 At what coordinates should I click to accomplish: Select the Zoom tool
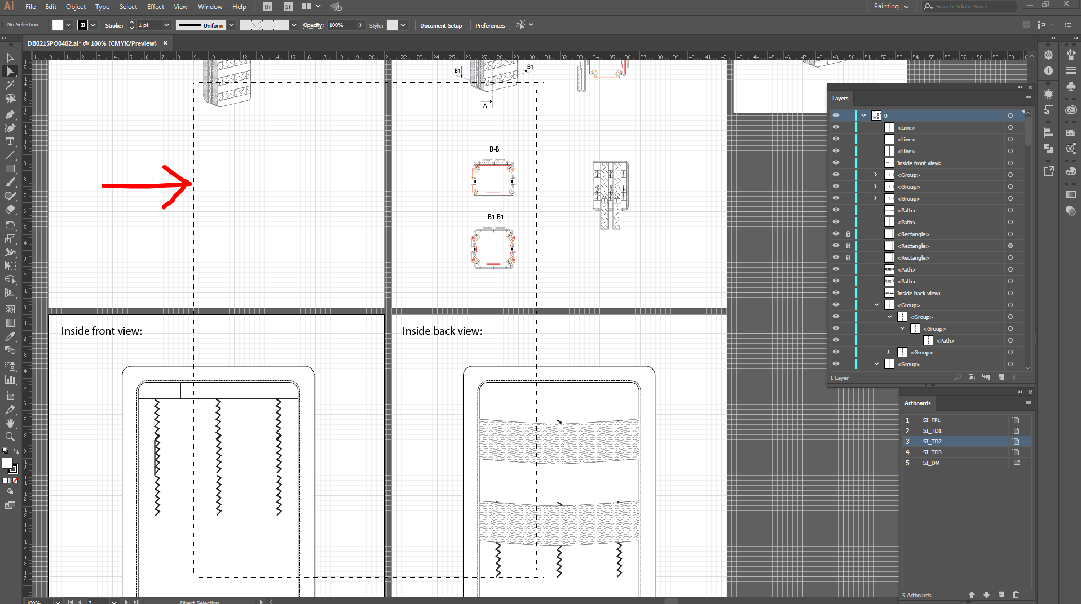10,437
